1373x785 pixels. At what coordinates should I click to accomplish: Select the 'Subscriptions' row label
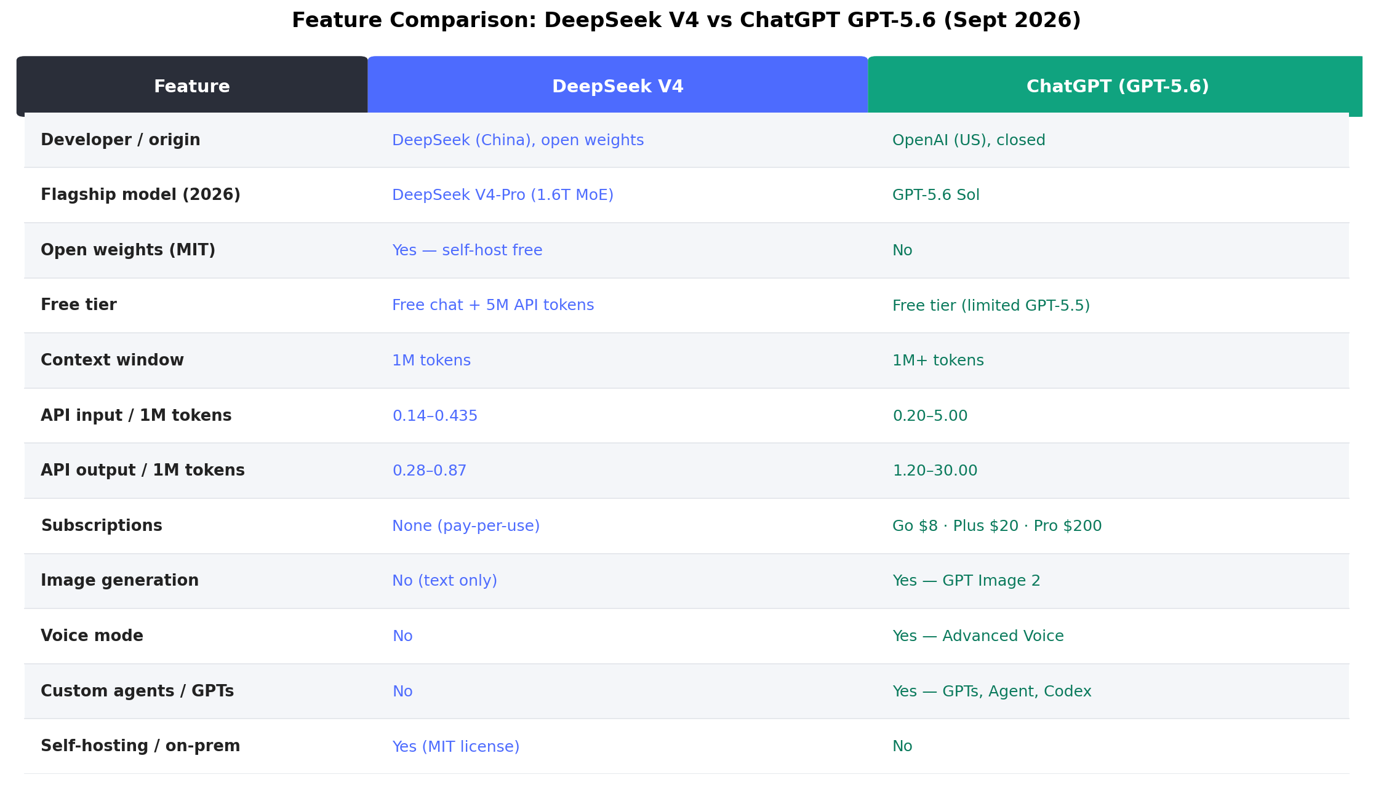pyautogui.click(x=102, y=526)
